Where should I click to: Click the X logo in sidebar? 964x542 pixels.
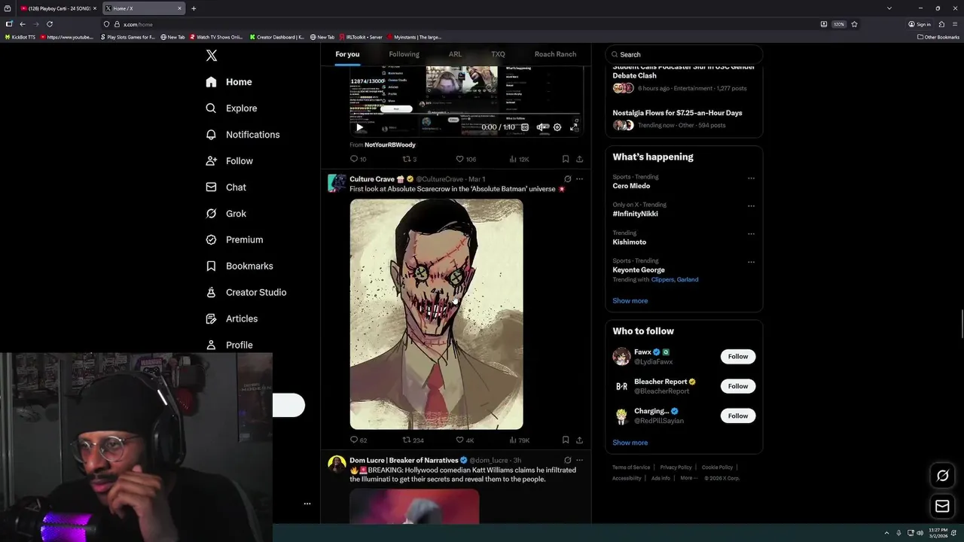coord(212,56)
